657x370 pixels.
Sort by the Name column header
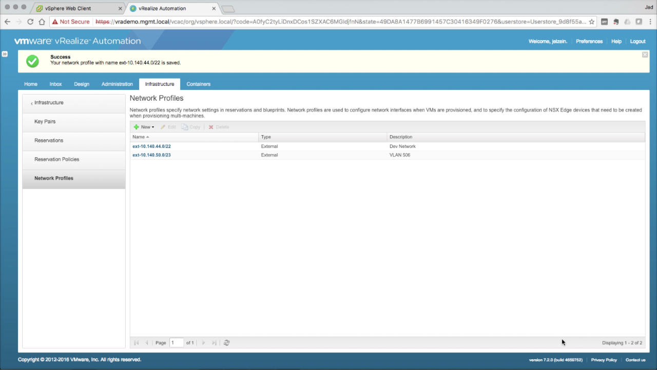[194, 137]
